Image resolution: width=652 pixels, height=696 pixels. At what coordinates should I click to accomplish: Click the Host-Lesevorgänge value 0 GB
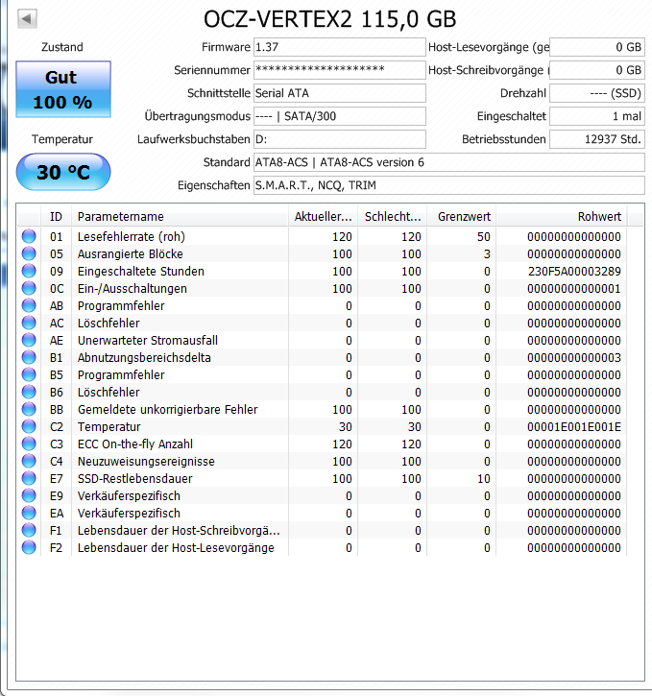(597, 47)
